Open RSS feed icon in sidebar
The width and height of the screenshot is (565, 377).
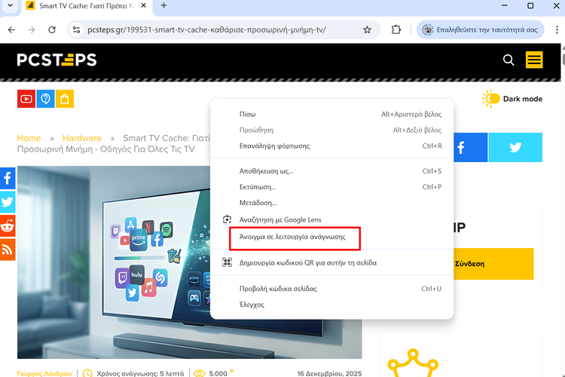8,249
